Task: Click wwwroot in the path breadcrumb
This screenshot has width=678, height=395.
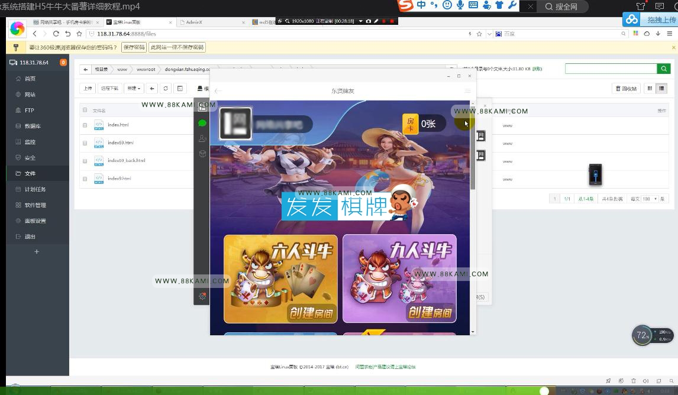Action: click(x=146, y=69)
